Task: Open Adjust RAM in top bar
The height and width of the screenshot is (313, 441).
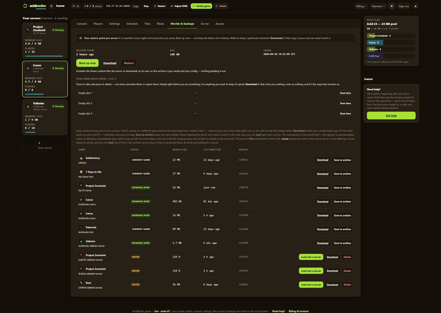Action: [179, 6]
